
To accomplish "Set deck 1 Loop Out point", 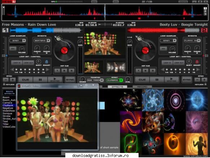I will pos(28,63).
